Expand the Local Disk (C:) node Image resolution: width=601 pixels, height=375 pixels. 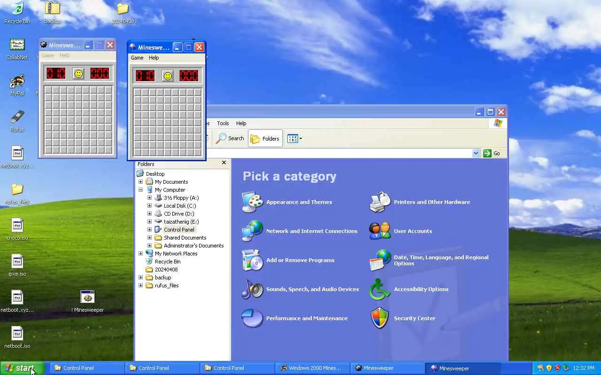tap(149, 206)
